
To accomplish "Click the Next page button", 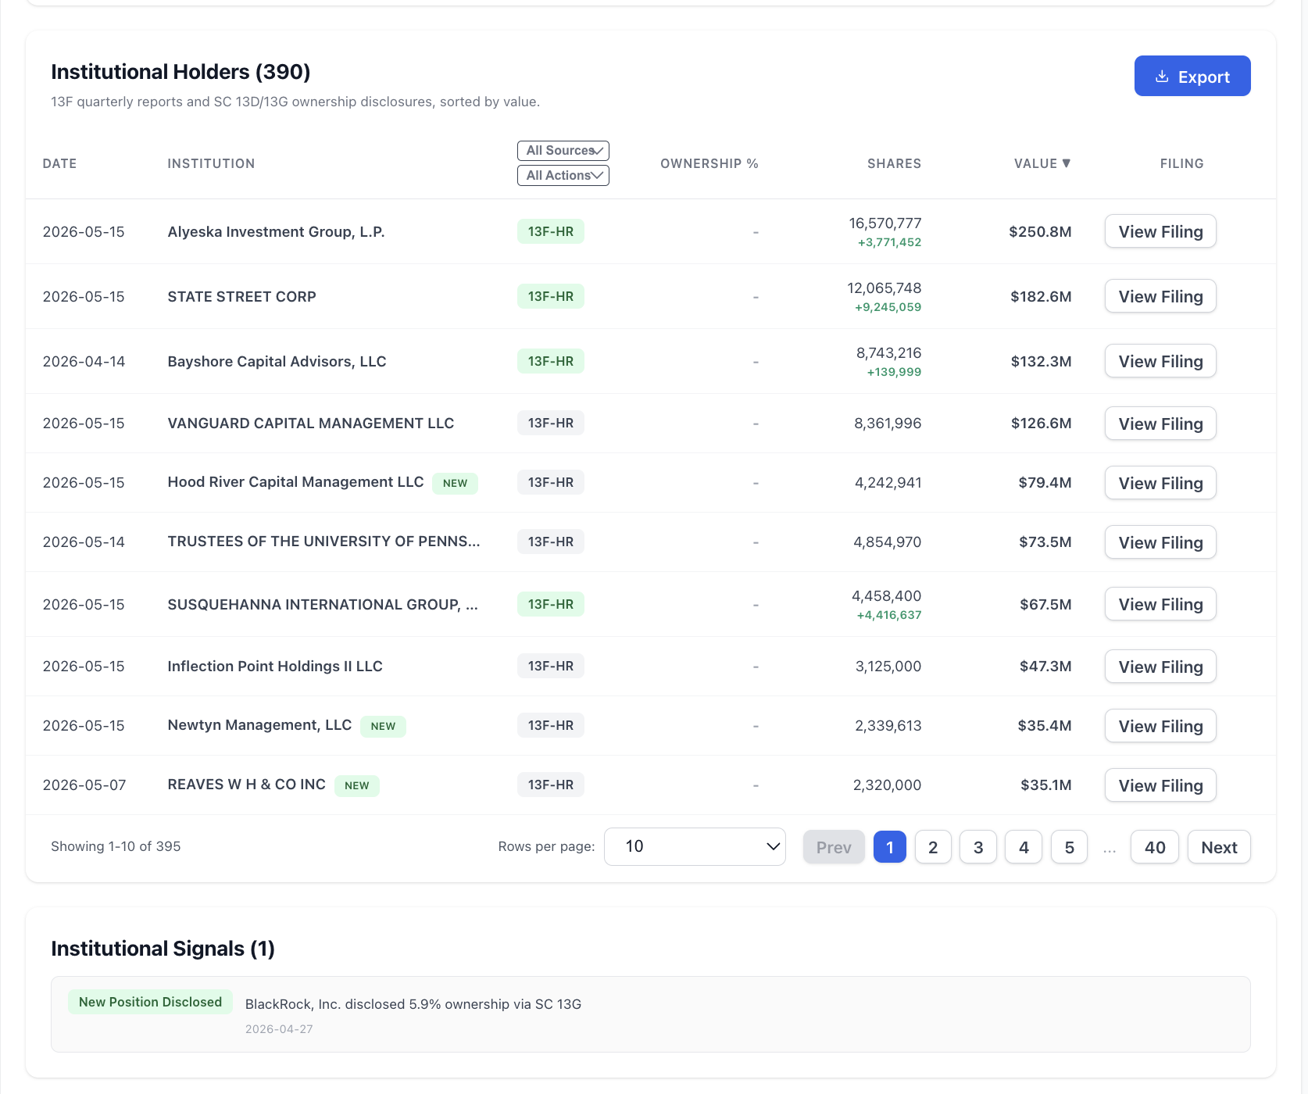I will click(1219, 847).
